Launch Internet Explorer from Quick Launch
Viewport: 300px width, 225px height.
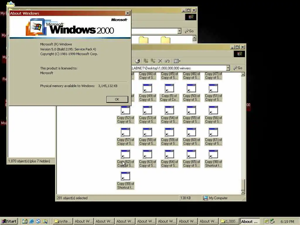[x=32, y=221]
